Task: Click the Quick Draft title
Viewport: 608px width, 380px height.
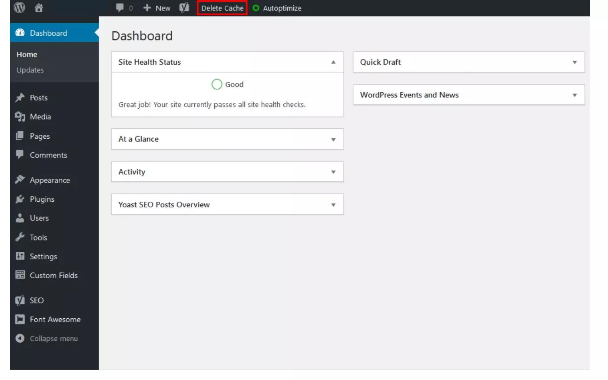Action: tap(380, 62)
